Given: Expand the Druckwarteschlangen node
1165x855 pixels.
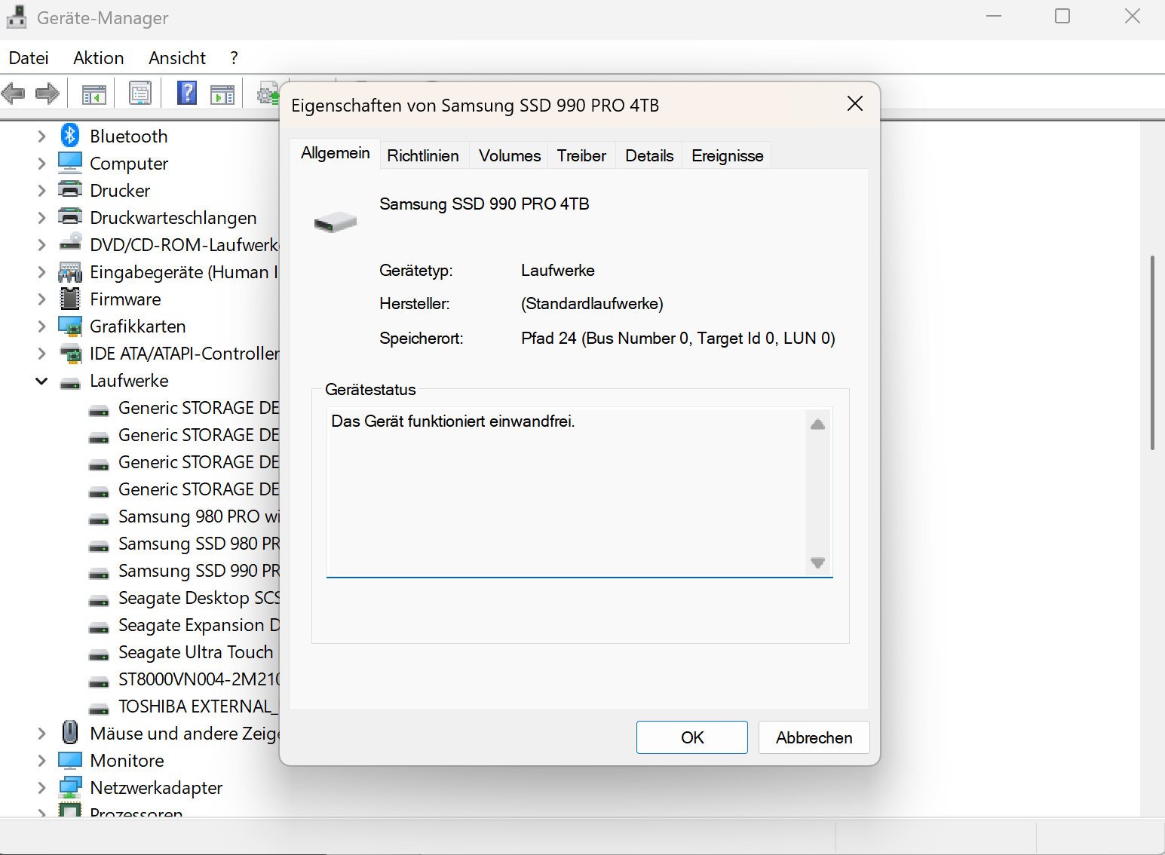Looking at the screenshot, I should pyautogui.click(x=42, y=218).
